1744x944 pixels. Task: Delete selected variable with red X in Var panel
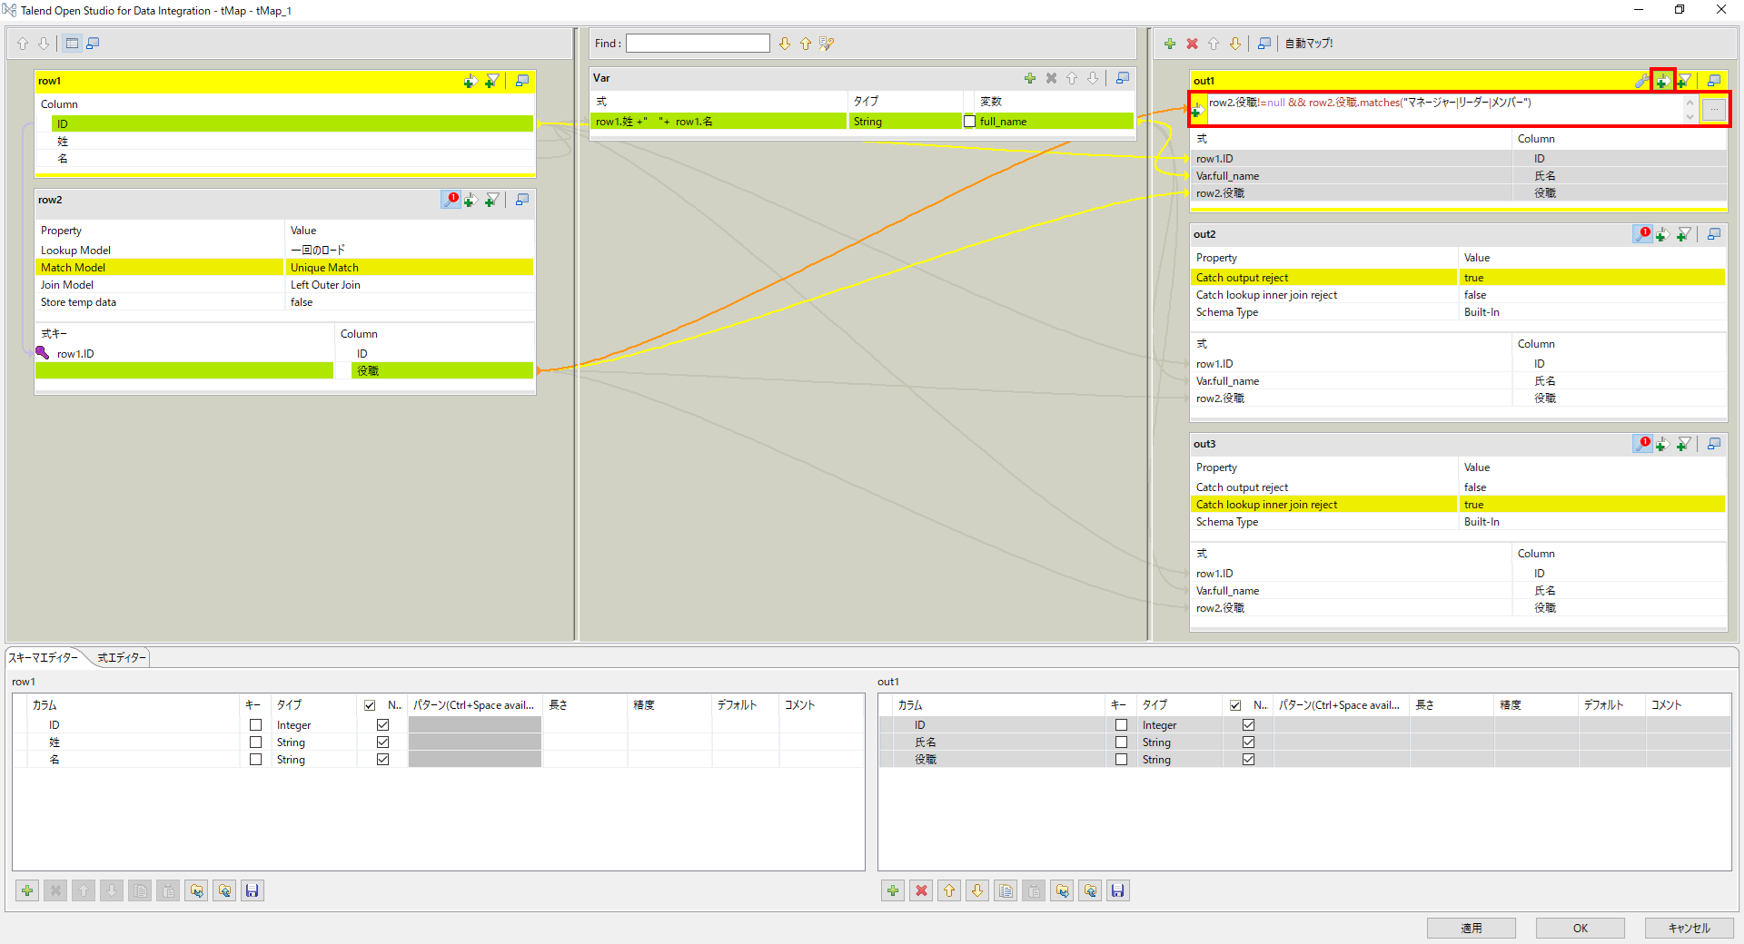pos(1052,78)
